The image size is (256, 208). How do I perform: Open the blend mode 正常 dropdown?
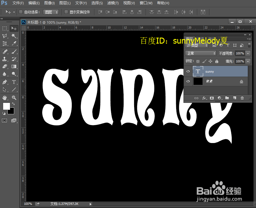201,53
